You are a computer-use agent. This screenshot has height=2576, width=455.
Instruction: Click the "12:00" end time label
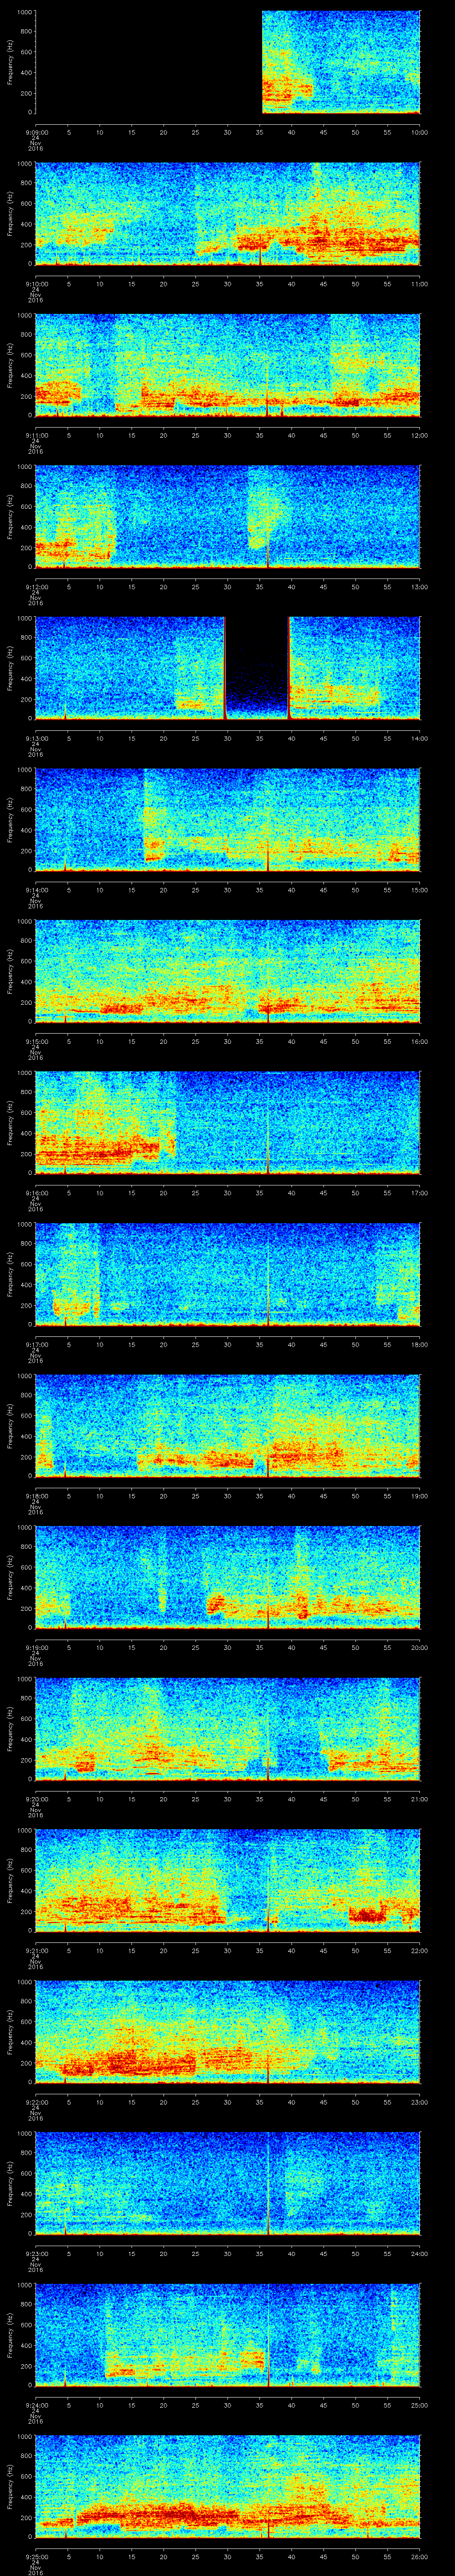(419, 435)
